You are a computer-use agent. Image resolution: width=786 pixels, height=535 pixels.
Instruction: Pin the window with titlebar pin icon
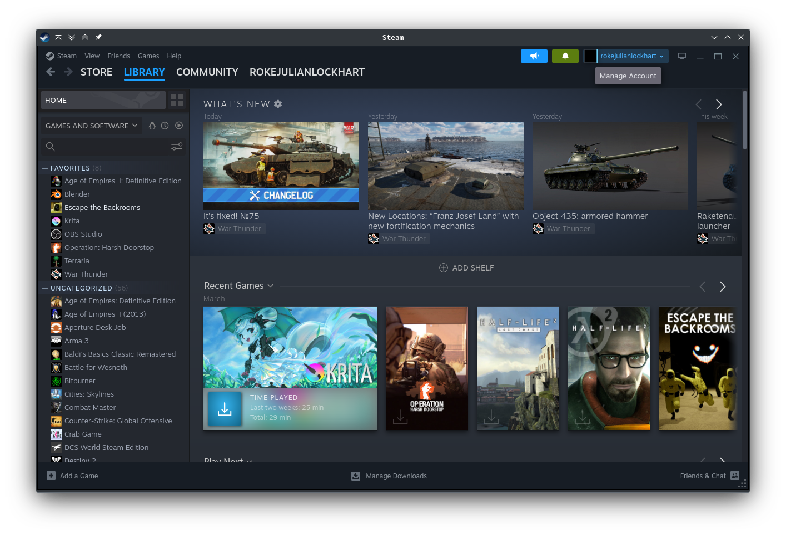[98, 37]
